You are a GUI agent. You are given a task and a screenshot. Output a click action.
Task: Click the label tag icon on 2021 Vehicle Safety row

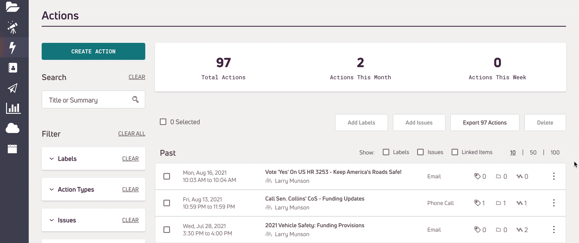point(477,230)
